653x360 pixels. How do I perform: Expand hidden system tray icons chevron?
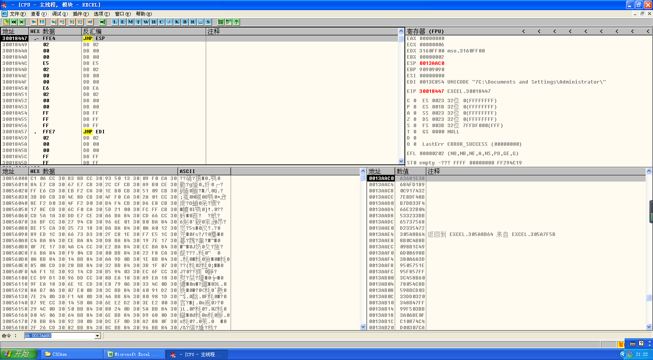(623, 354)
